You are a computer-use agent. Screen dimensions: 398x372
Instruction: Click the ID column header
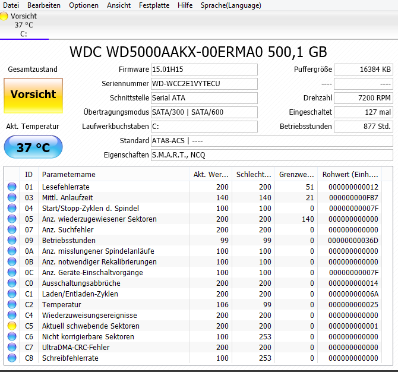click(x=29, y=175)
